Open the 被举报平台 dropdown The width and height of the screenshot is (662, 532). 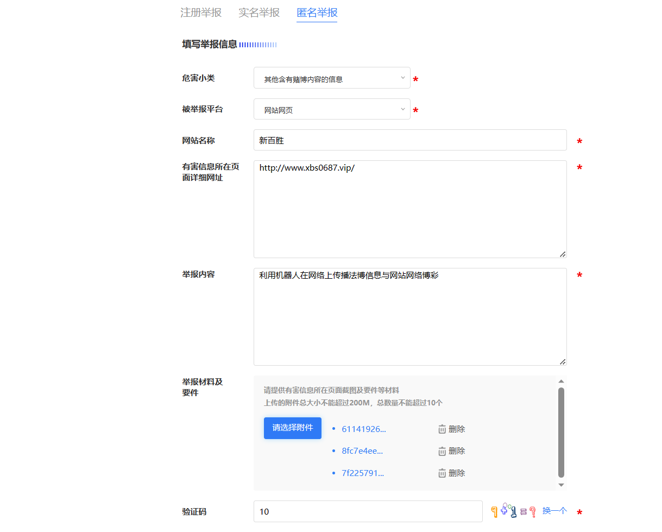coord(332,109)
